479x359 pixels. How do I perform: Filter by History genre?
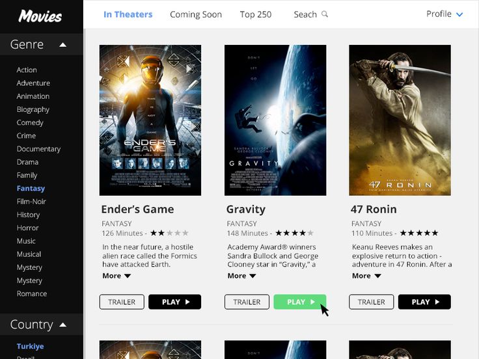click(28, 215)
